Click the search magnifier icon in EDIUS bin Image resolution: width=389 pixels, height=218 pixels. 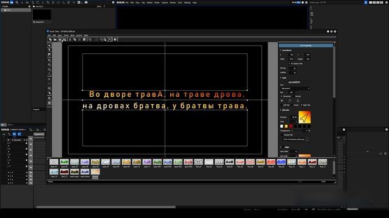point(16,2)
